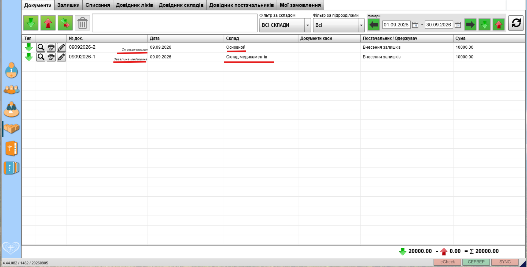Open the blue info book sidebar icon

11,168
